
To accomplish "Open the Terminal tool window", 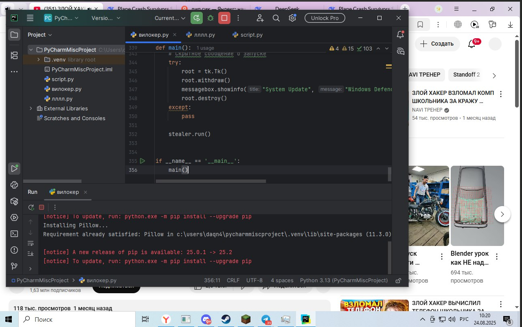I will point(14,233).
